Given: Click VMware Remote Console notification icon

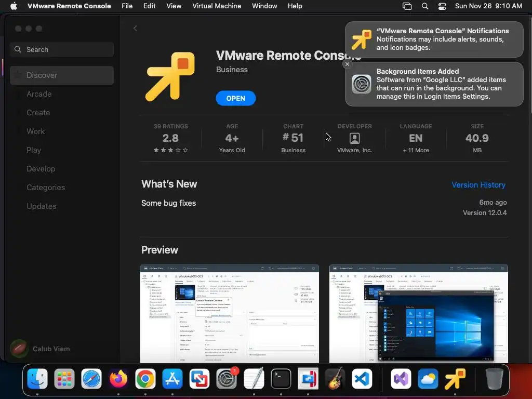Looking at the screenshot, I should (362, 39).
